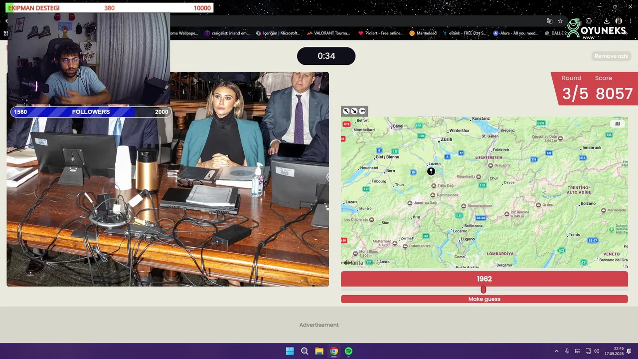The image size is (638, 359).
Task: Click the Titlis Dağı mountain icon
Action: tap(433, 185)
